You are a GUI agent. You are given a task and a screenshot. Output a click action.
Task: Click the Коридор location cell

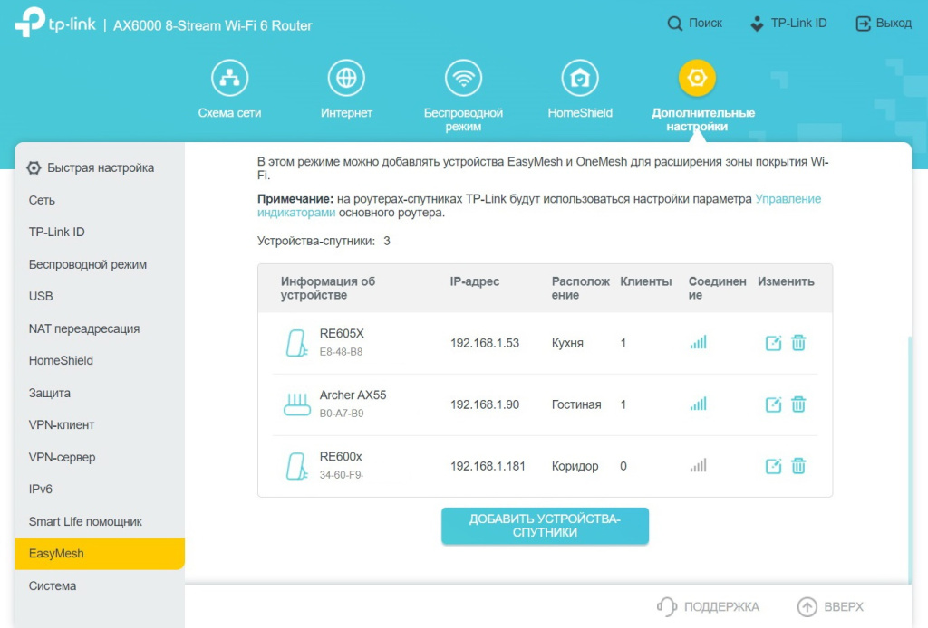coord(575,467)
